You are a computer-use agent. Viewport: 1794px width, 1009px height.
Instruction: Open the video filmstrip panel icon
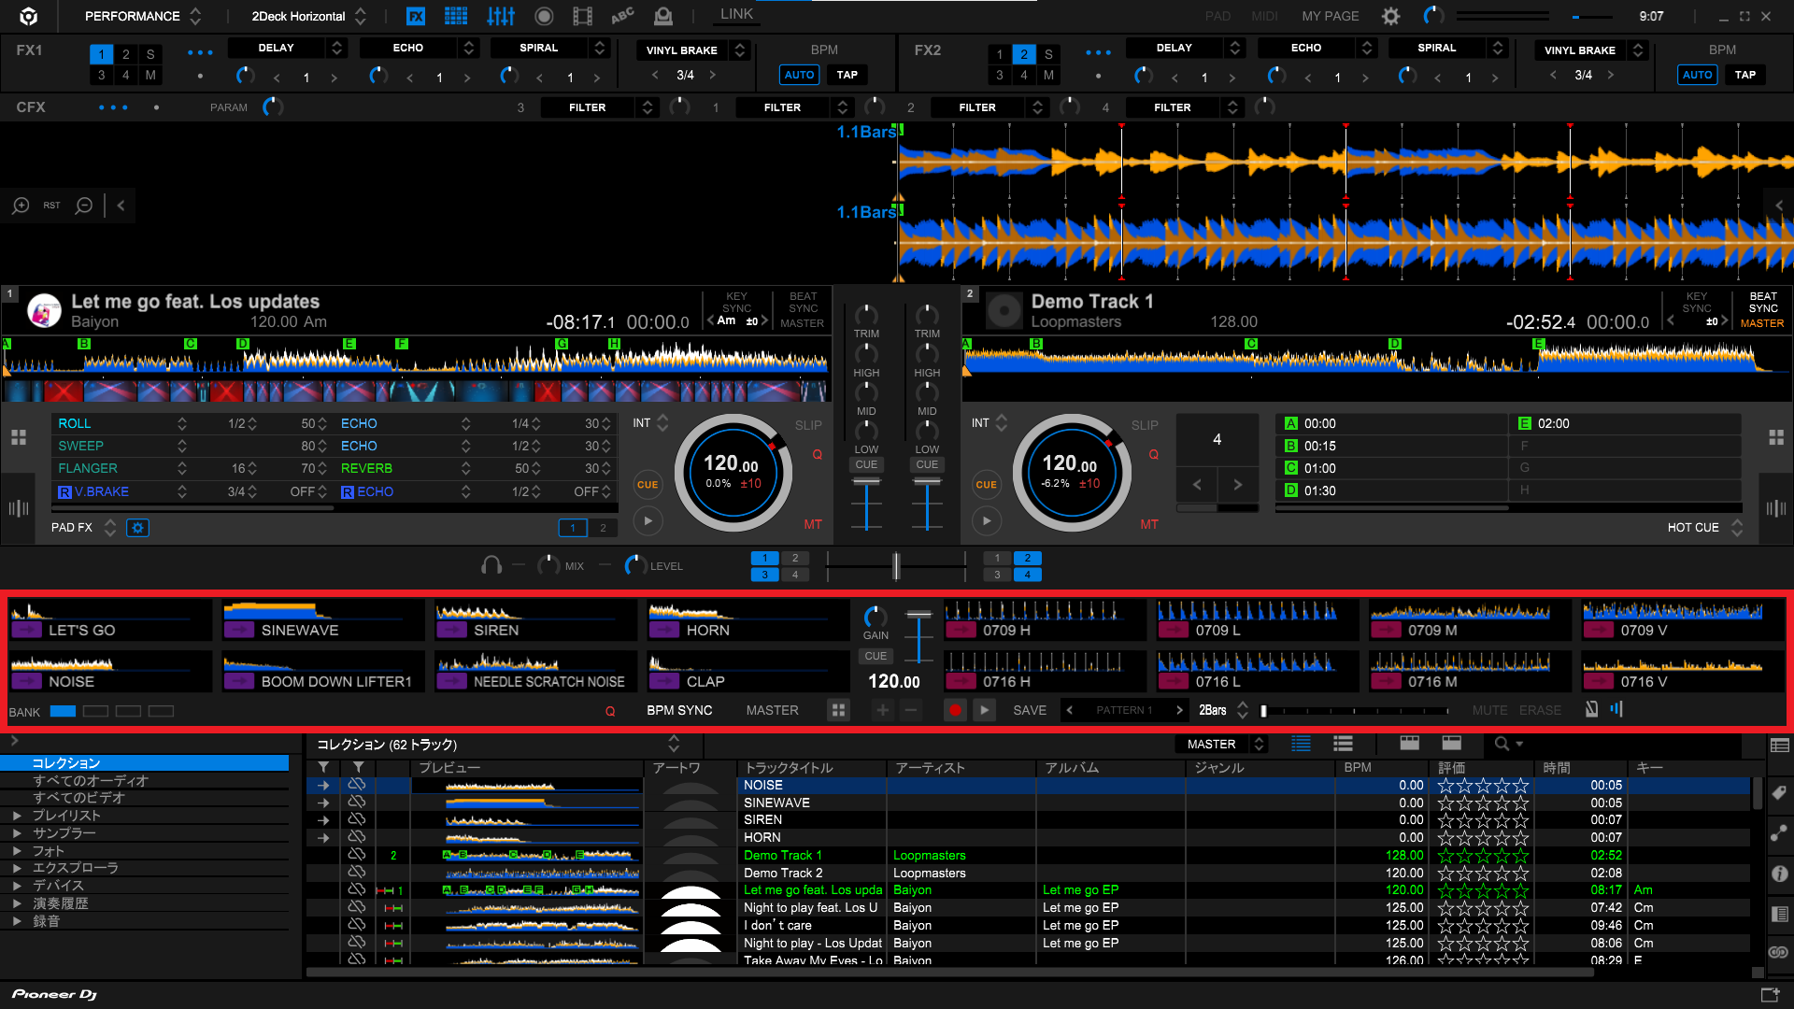(x=582, y=16)
